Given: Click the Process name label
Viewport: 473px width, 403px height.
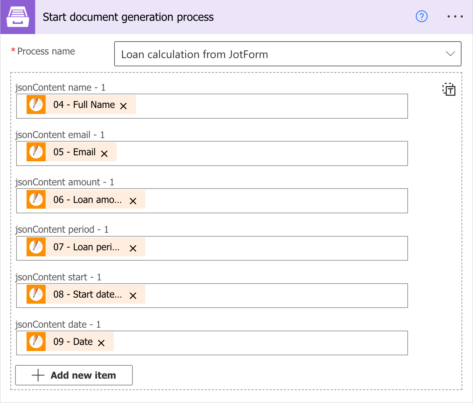Looking at the screenshot, I should click(x=46, y=51).
